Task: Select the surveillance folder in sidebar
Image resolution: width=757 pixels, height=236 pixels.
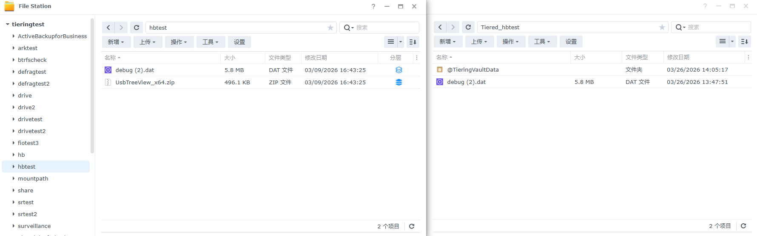Action: [x=34, y=226]
